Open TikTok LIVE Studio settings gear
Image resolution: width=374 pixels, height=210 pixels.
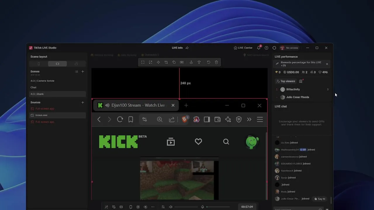click(x=274, y=48)
